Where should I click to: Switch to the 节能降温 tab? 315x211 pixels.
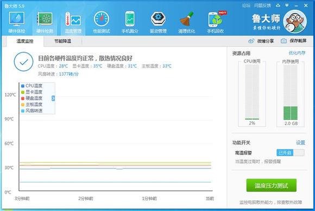[x=62, y=41]
